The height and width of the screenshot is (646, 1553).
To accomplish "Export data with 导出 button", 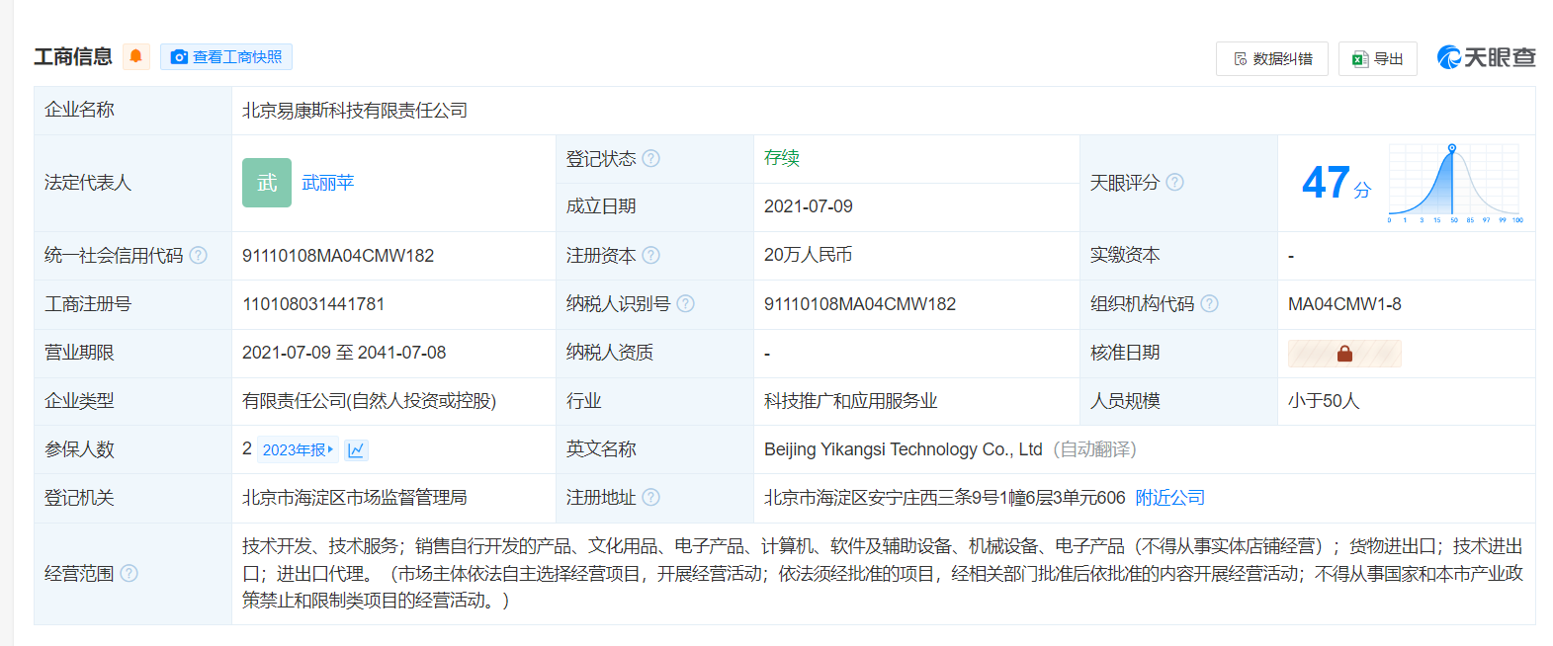I will tap(1378, 58).
